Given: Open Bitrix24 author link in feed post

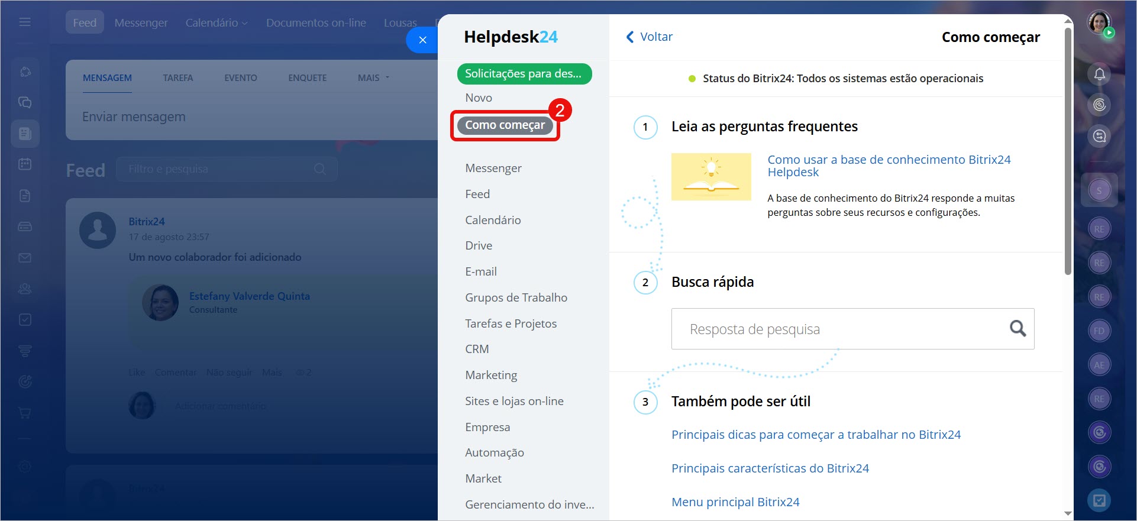Looking at the screenshot, I should pos(147,222).
